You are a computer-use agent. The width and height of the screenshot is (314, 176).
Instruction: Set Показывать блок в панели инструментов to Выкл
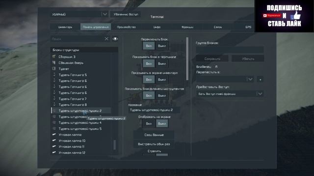162,96
